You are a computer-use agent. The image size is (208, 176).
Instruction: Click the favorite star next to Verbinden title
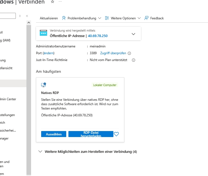(53, 2)
